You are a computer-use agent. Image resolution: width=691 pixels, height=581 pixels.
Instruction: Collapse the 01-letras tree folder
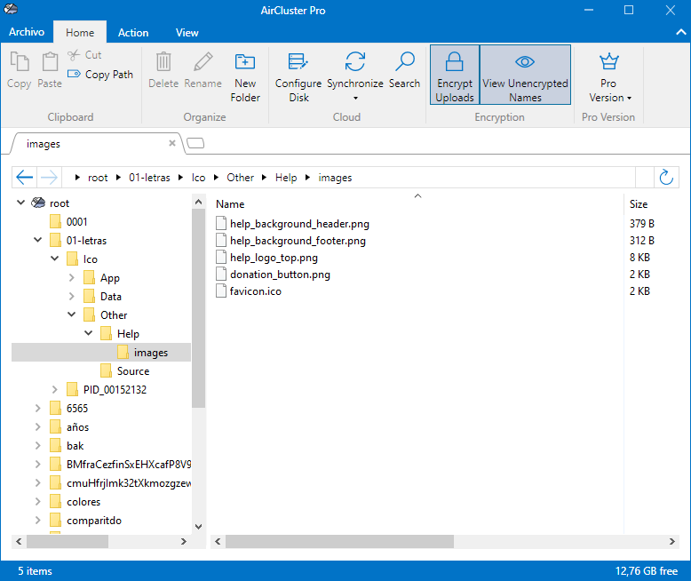[37, 241]
